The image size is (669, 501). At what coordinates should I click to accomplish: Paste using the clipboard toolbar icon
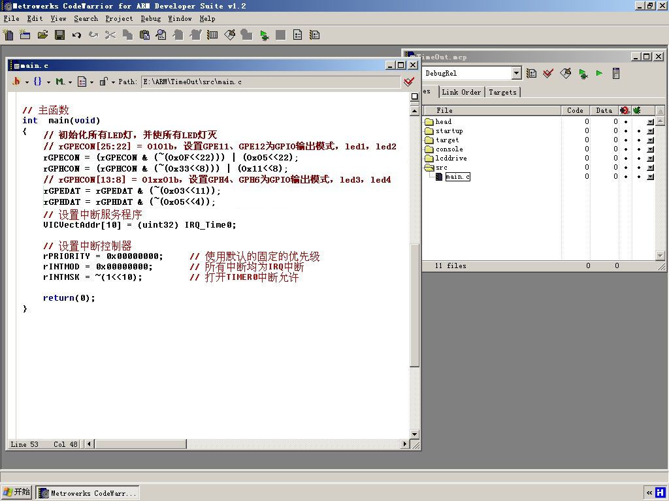click(x=144, y=35)
